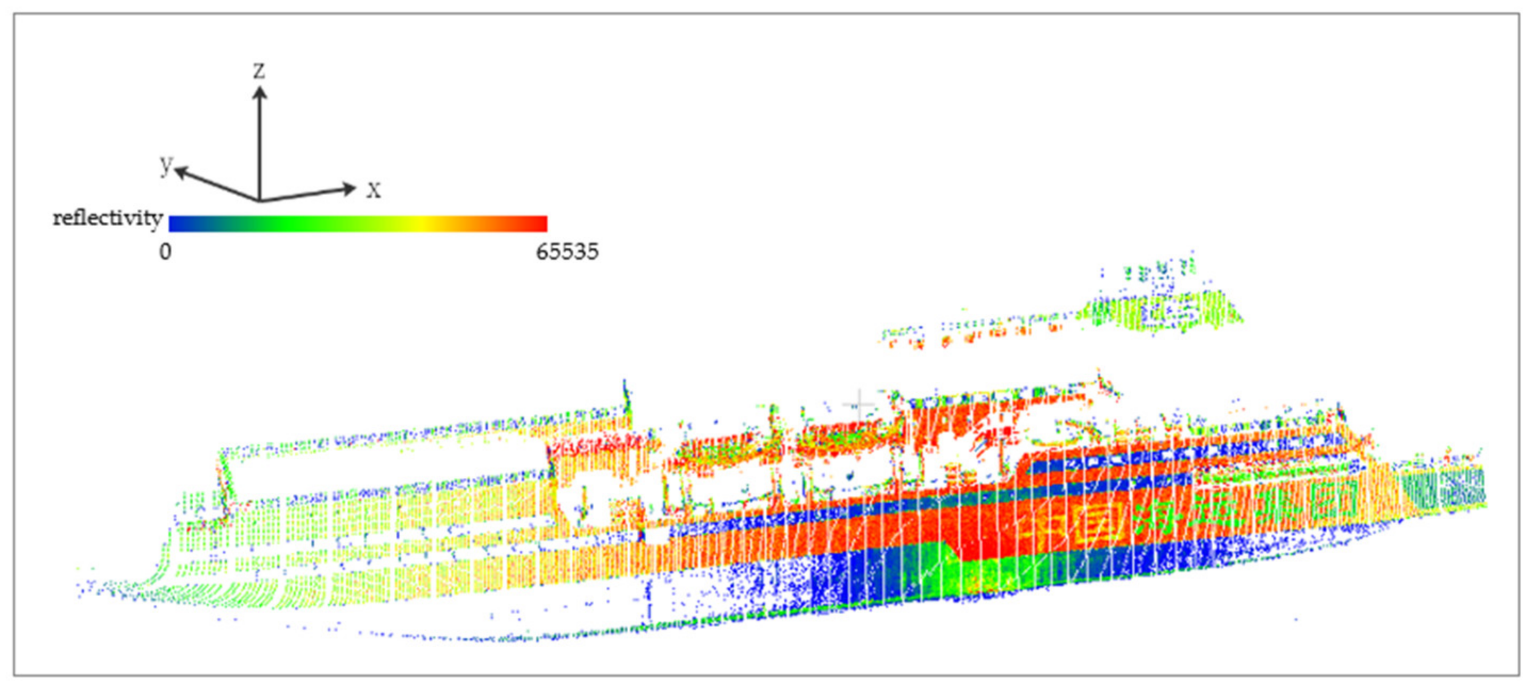Click the x axis label
Viewport: 1533px width, 699px height.
click(373, 190)
